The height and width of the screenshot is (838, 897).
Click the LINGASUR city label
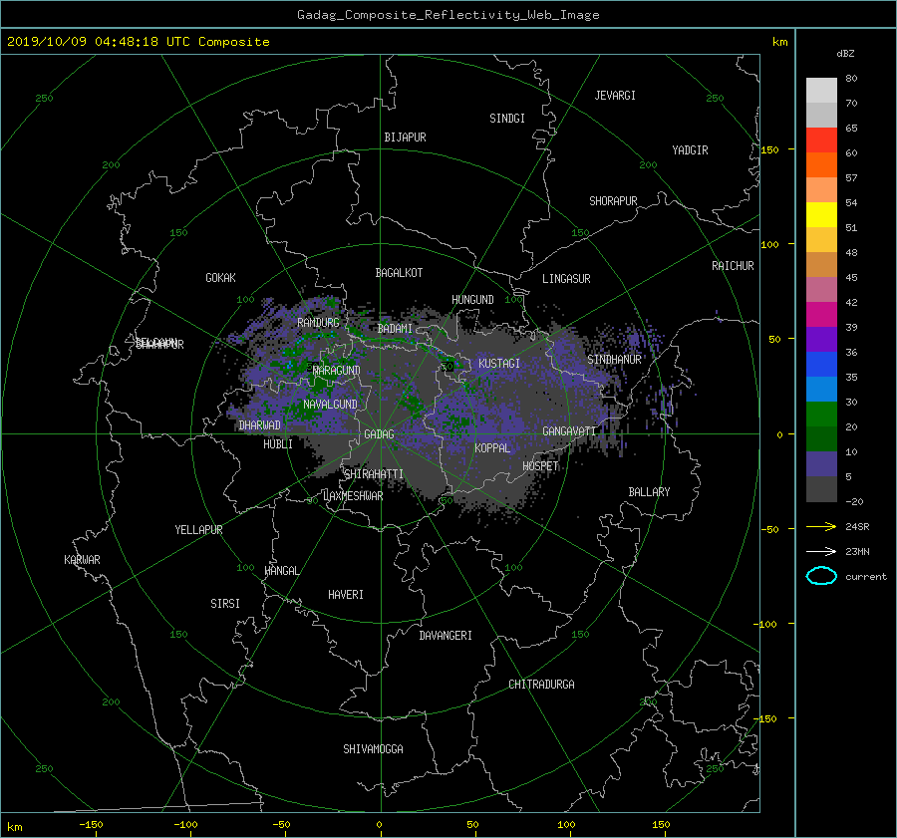pyautogui.click(x=566, y=279)
